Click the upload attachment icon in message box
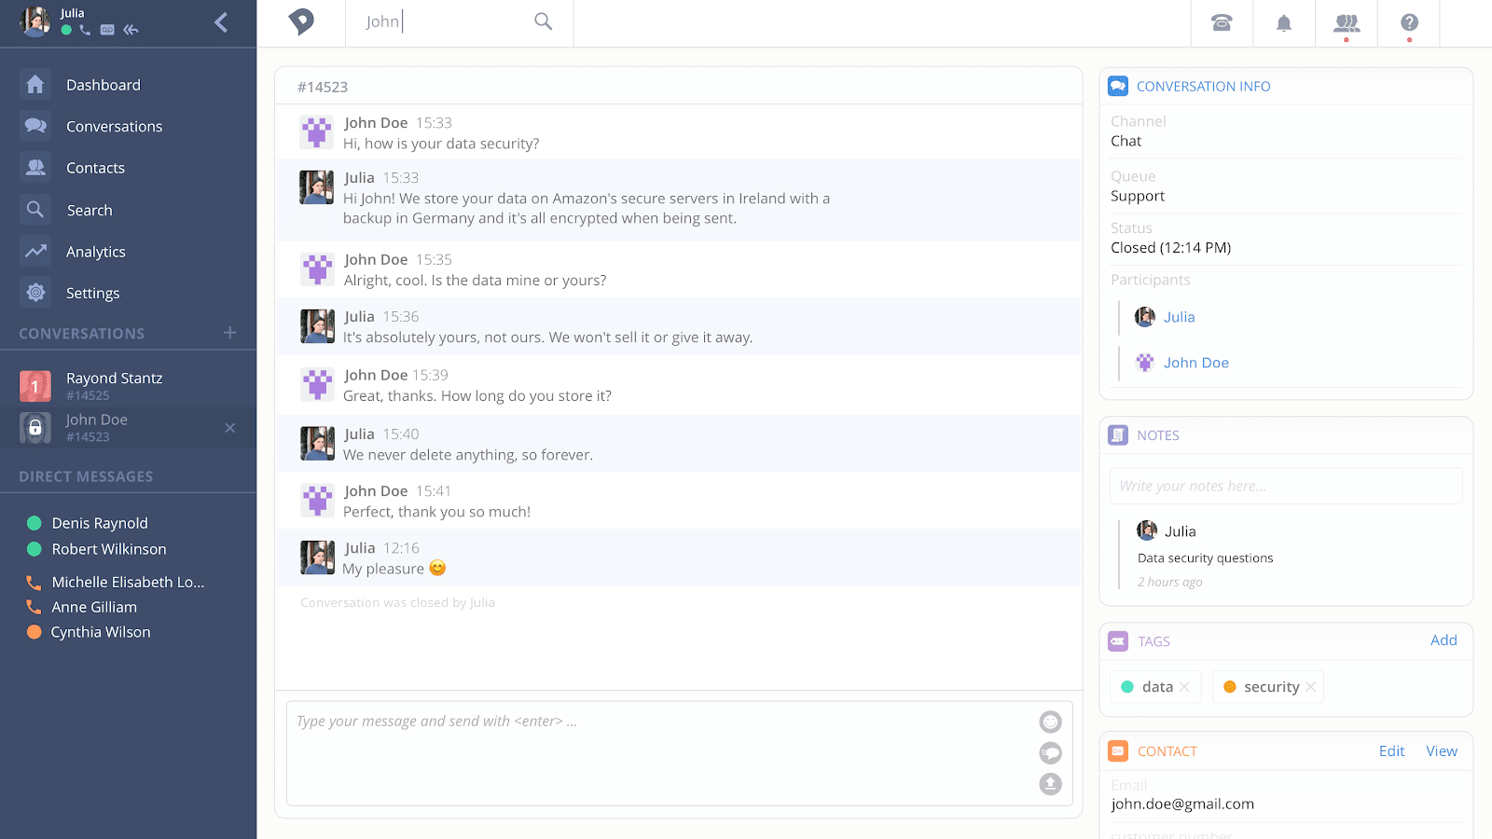1492x839 pixels. [1050, 784]
